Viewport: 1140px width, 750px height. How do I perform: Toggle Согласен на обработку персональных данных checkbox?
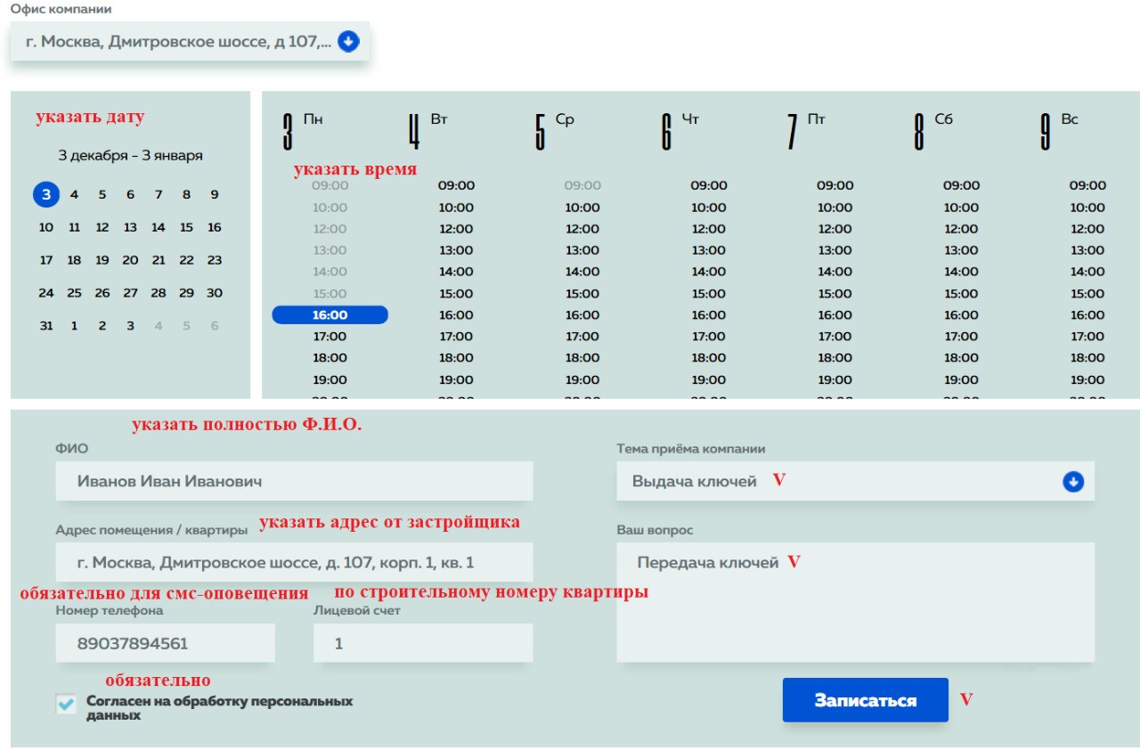[66, 705]
